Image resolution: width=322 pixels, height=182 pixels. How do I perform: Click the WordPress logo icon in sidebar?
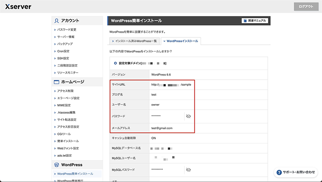[x=57, y=165]
